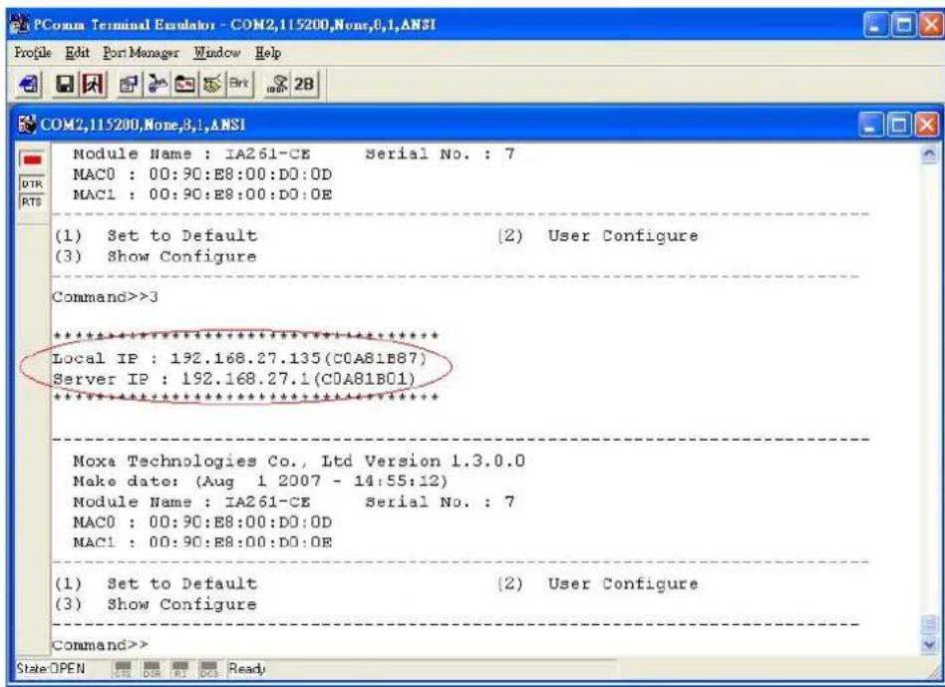The image size is (945, 687).
Task: Open the Window menu
Action: point(217,53)
